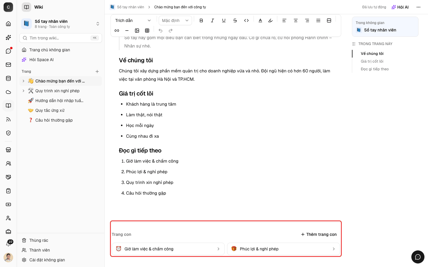Open Cài đặt không gian
This screenshot has width=428, height=267.
pyautogui.click(x=61, y=260)
